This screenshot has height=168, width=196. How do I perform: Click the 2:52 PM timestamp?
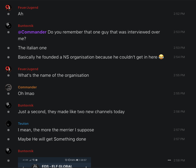(x=179, y=14)
